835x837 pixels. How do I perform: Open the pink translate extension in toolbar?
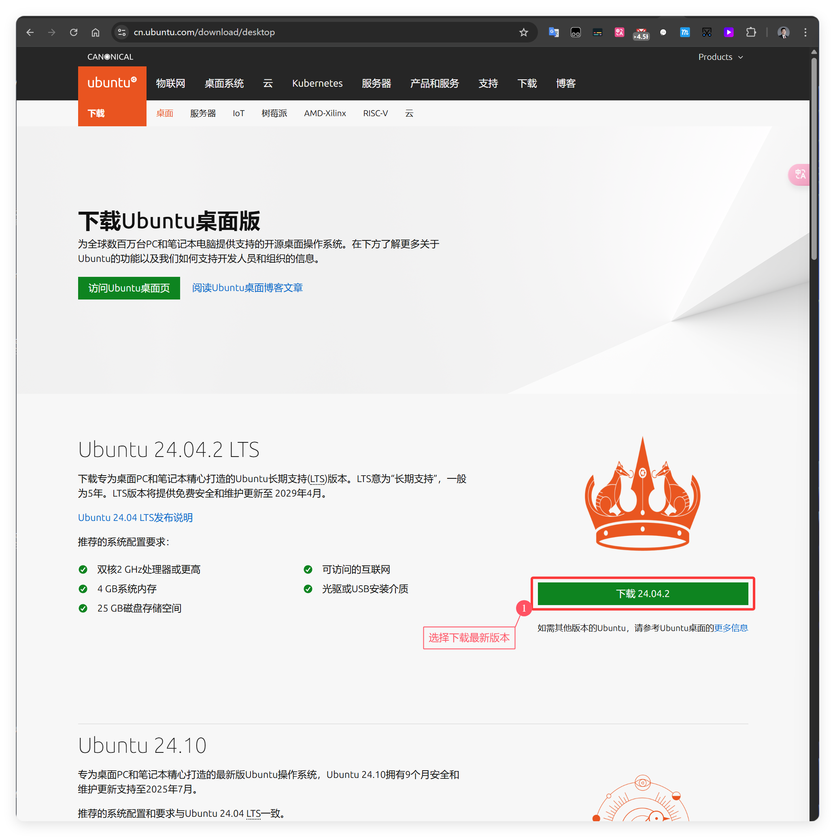pyautogui.click(x=619, y=32)
